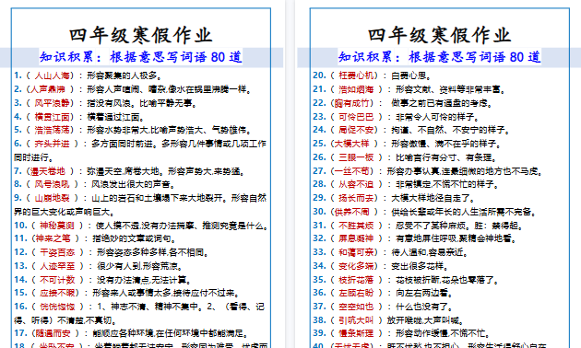The image size is (581, 348).
Task: Select the red phrase 神秘莫测
Action: tap(57, 226)
